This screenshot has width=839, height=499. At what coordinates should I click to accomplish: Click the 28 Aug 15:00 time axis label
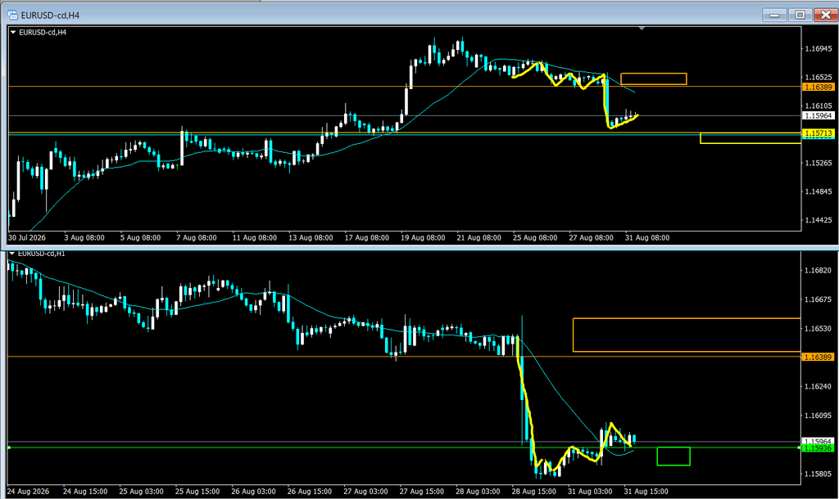[x=533, y=492]
